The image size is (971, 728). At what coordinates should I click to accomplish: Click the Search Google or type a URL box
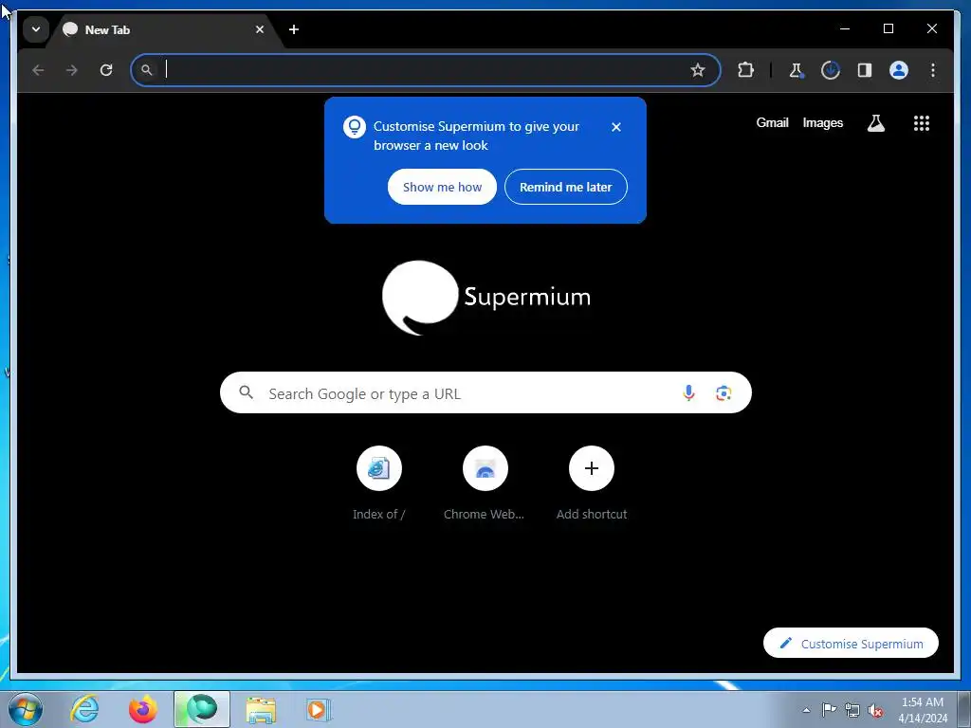(485, 393)
